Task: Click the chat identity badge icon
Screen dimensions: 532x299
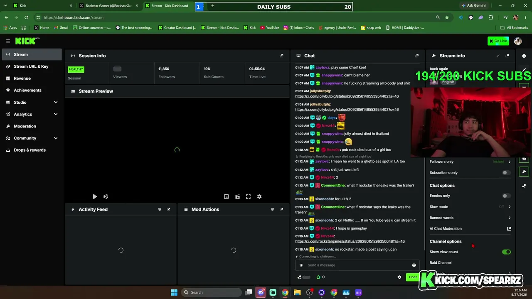Action: click(x=301, y=265)
